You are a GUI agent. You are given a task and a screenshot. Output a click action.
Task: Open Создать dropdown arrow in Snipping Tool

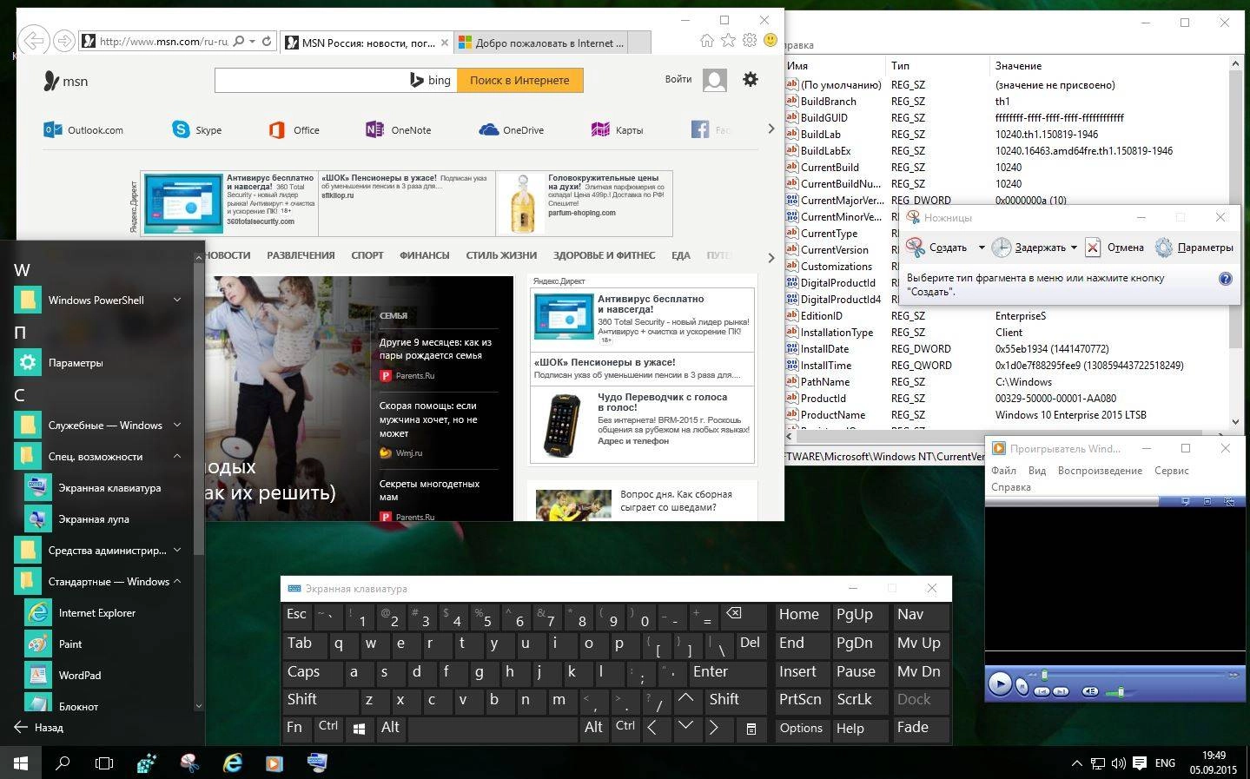coord(982,248)
